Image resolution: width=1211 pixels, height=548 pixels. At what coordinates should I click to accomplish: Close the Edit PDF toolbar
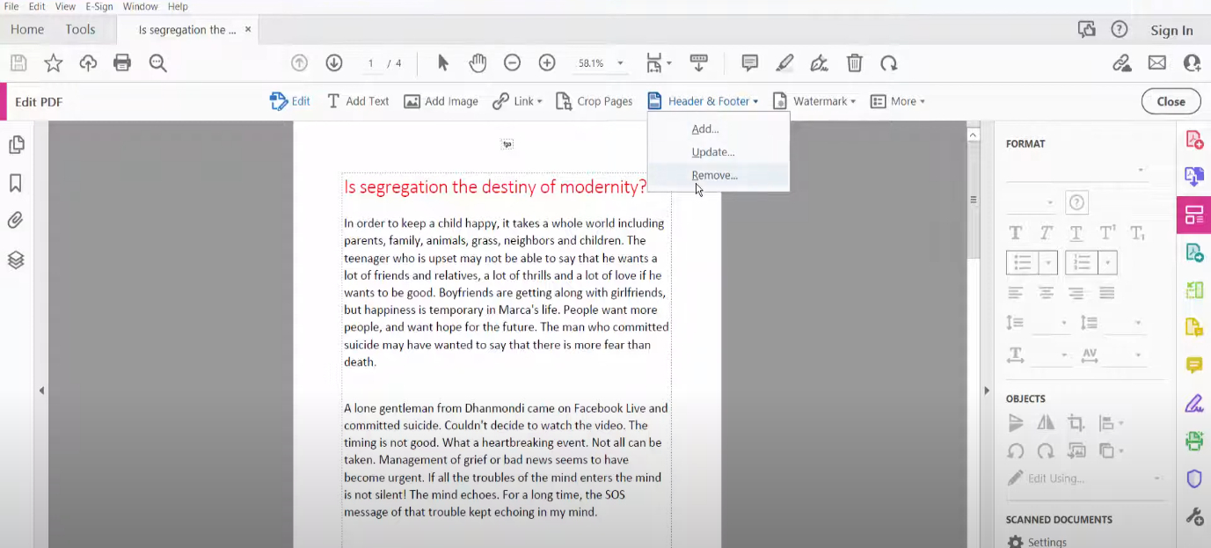coord(1171,101)
